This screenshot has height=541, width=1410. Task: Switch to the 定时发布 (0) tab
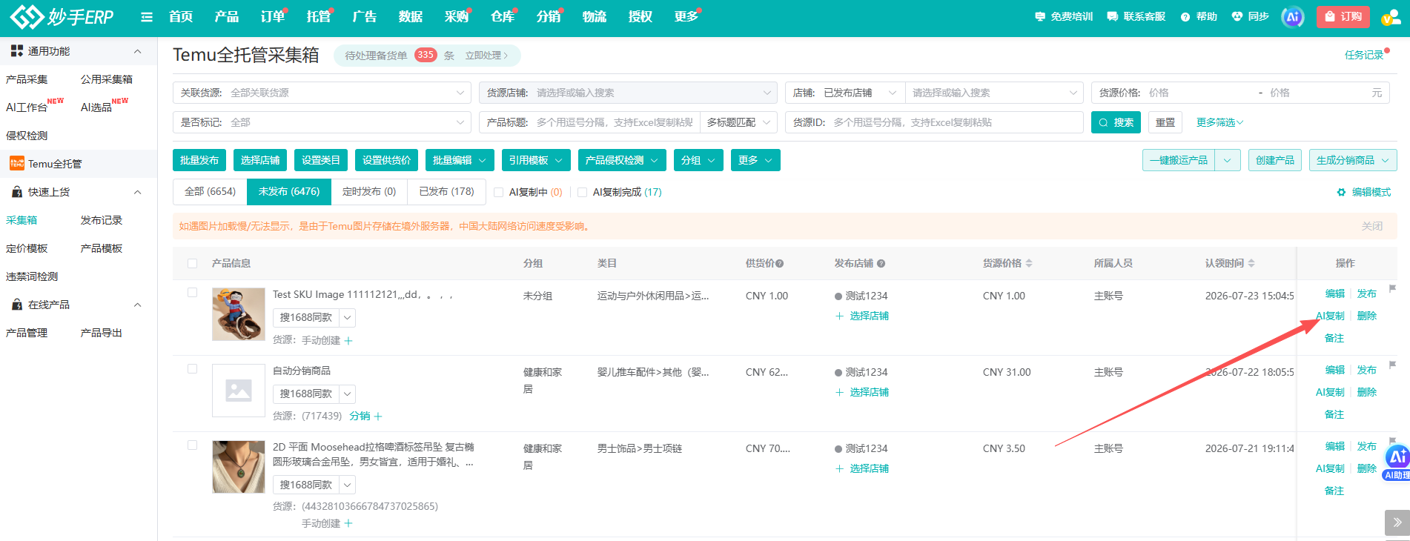click(369, 191)
